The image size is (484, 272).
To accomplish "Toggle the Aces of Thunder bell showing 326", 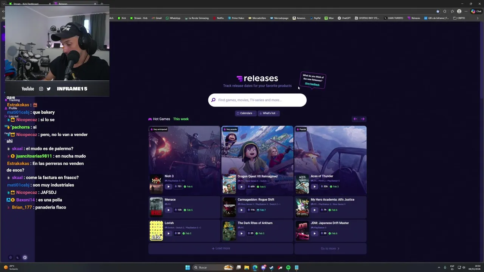I will coord(324,187).
